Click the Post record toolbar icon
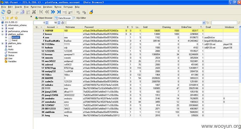 click(x=78, y=12)
